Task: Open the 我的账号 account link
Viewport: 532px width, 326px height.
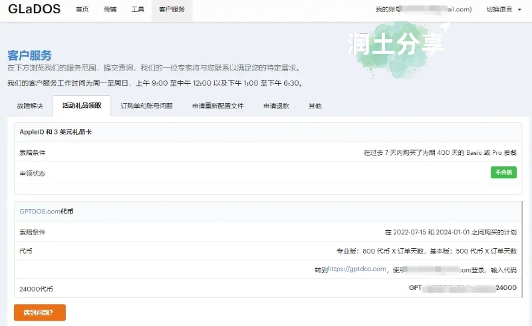Action: point(423,9)
